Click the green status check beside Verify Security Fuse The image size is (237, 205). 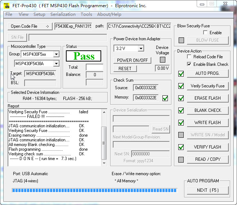pos(181,86)
